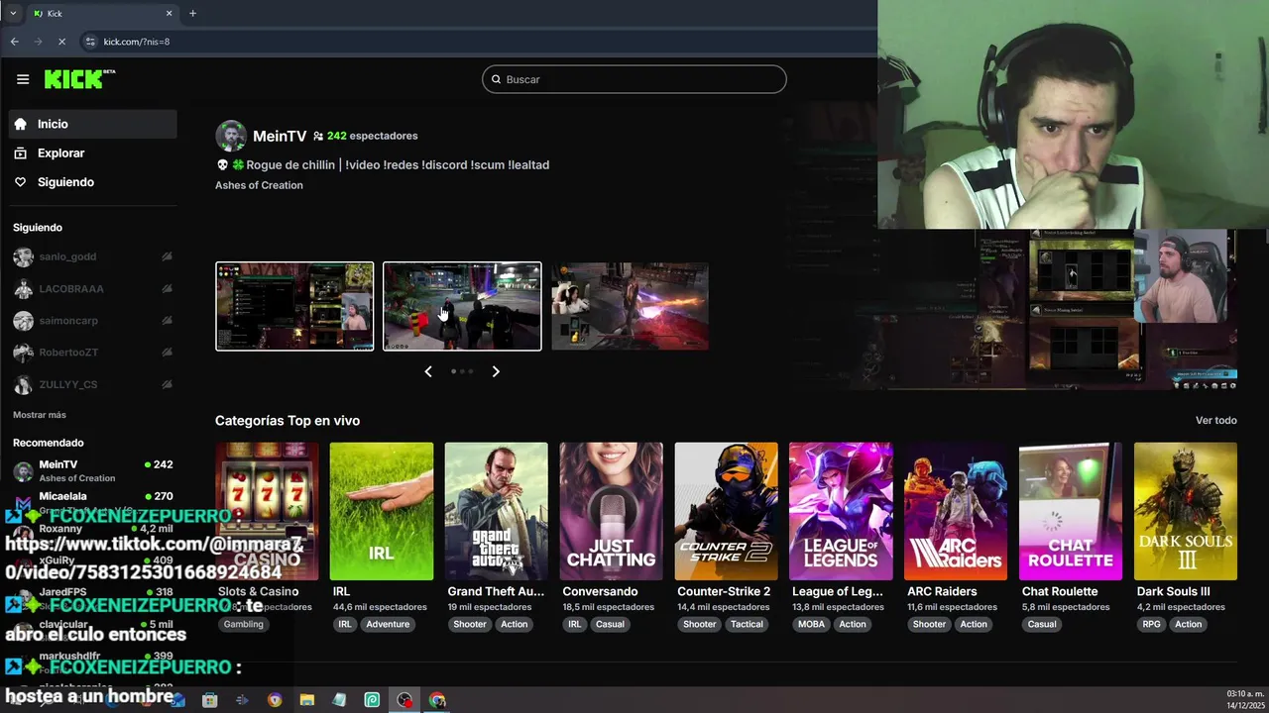Click the Buscar search field
This screenshot has height=713, width=1269.
(x=634, y=79)
